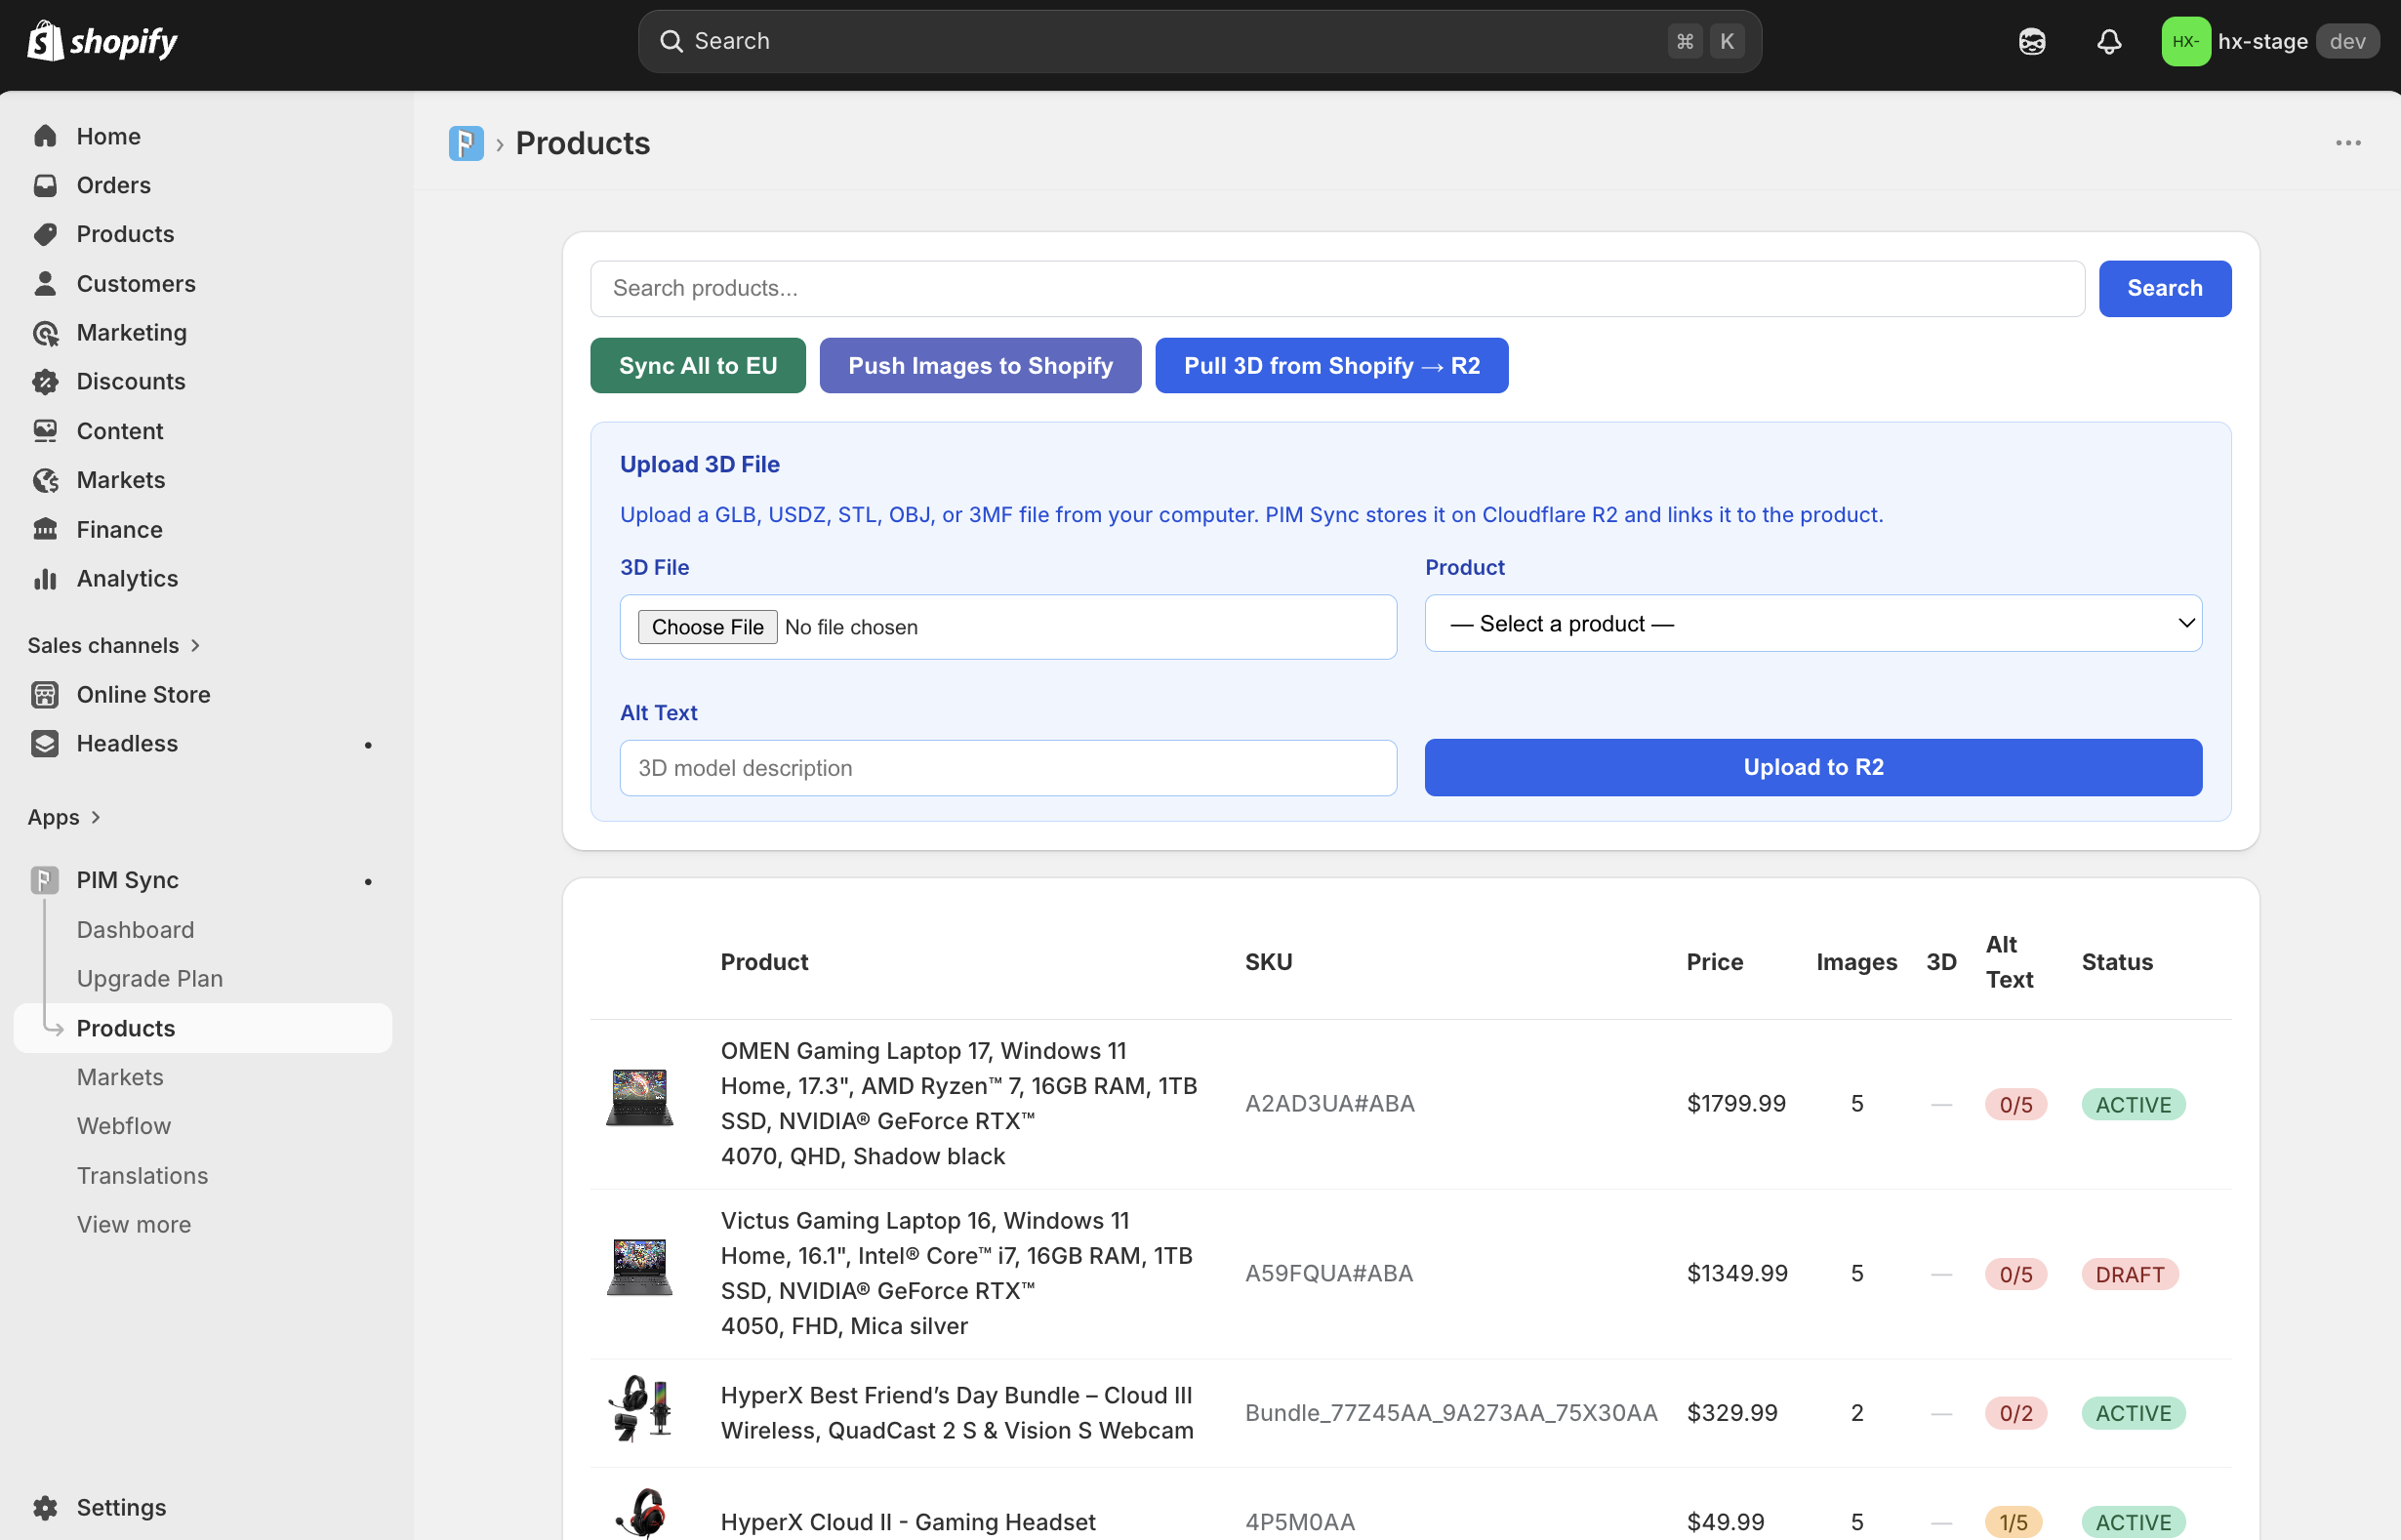Click the PIM Sync breadcrumb icon
The width and height of the screenshot is (2401, 1540).
tap(466, 143)
